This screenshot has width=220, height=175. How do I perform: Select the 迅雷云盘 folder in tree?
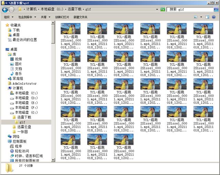point(24,127)
